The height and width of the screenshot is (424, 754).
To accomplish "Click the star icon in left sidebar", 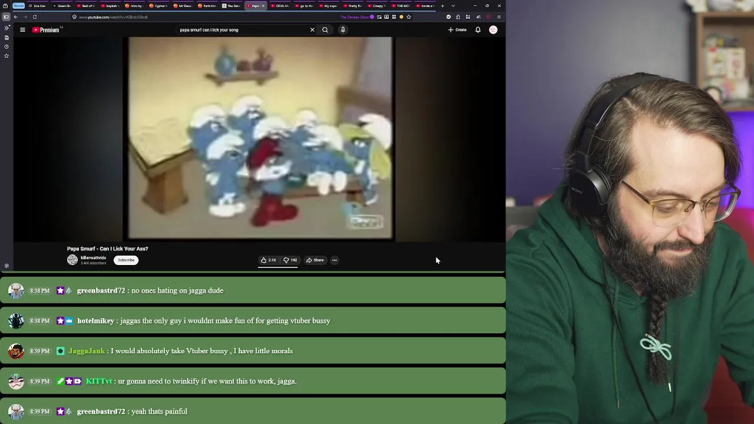I will pos(6,56).
